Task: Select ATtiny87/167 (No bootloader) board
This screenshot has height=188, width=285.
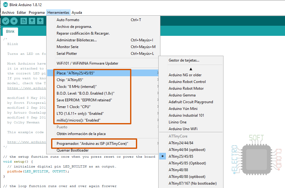Action: click(191, 183)
